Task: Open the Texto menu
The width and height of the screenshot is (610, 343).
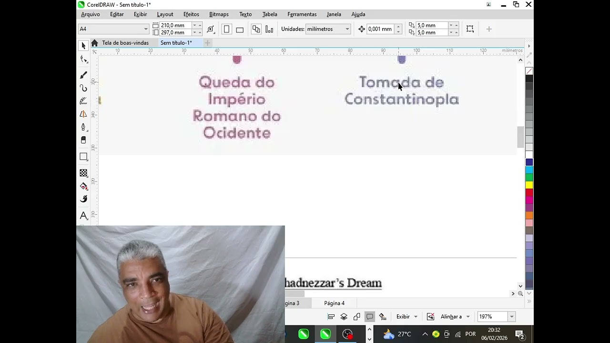Action: click(x=245, y=14)
